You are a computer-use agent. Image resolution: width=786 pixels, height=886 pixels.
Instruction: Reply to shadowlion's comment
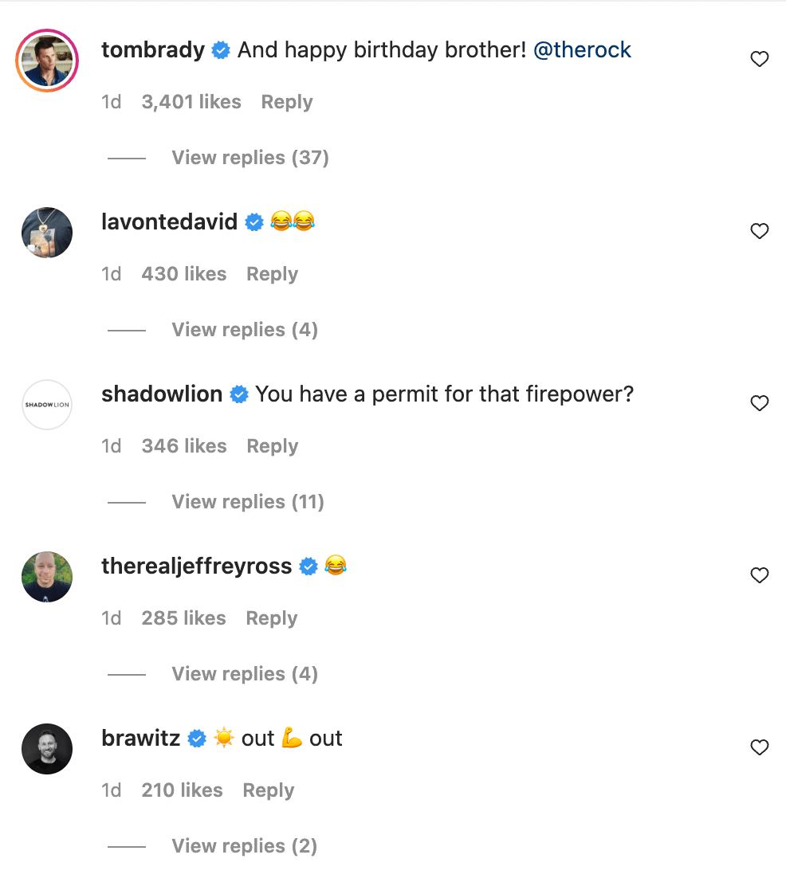272,446
